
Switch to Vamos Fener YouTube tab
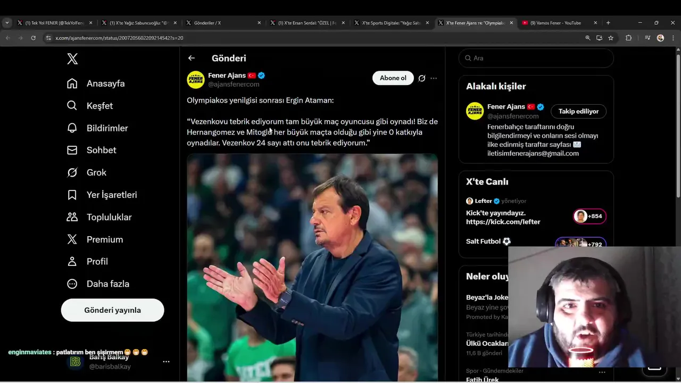(x=559, y=23)
